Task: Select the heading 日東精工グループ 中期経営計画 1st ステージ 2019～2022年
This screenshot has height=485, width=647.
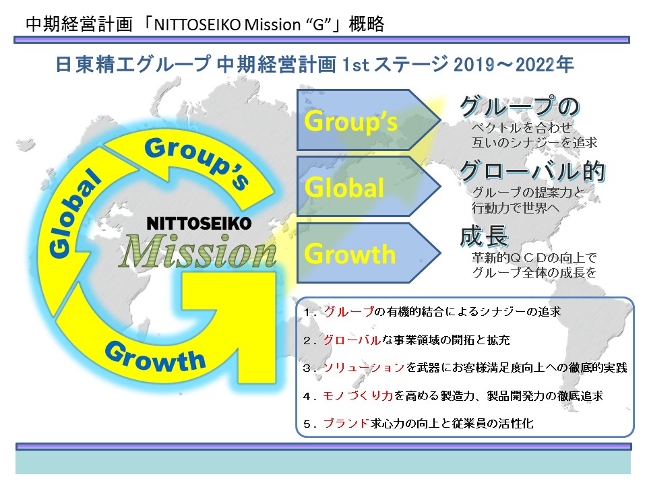Action: 315,65
